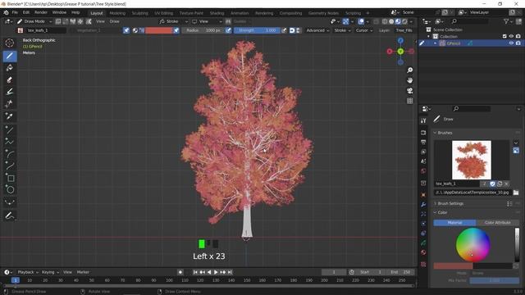Open the View drawing plane dropdown
Screen dimensions: 525x295
click(207, 21)
